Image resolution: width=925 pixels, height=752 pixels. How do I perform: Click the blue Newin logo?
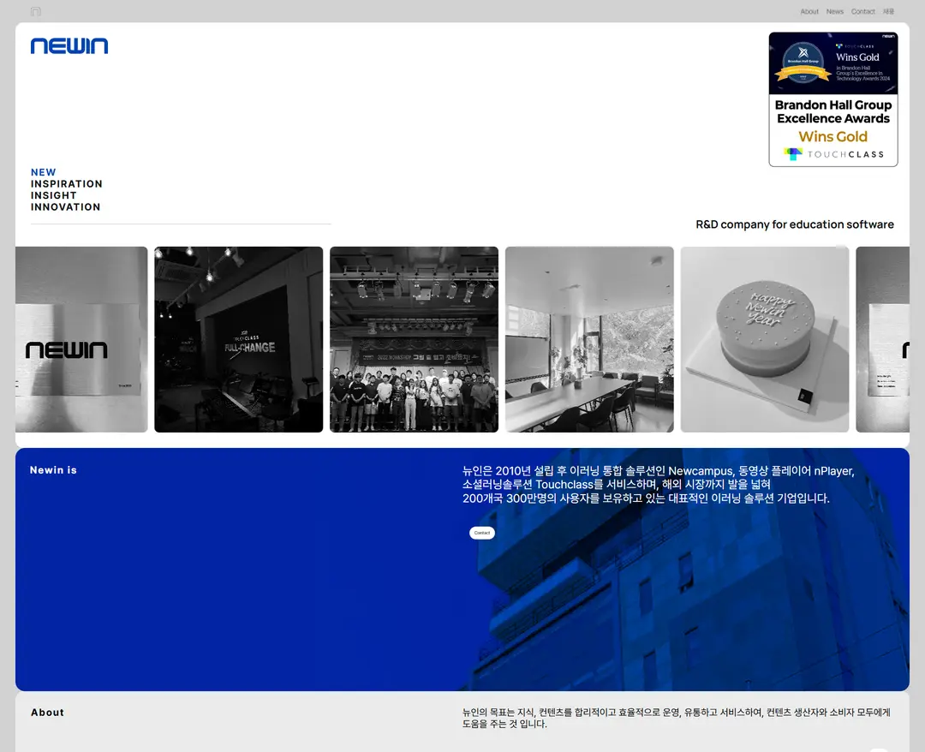point(69,46)
